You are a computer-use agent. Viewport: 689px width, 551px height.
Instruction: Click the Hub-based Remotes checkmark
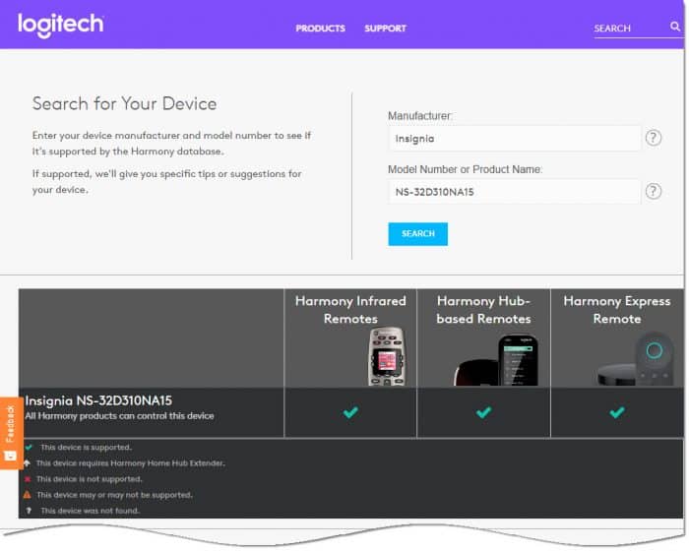[x=484, y=412]
